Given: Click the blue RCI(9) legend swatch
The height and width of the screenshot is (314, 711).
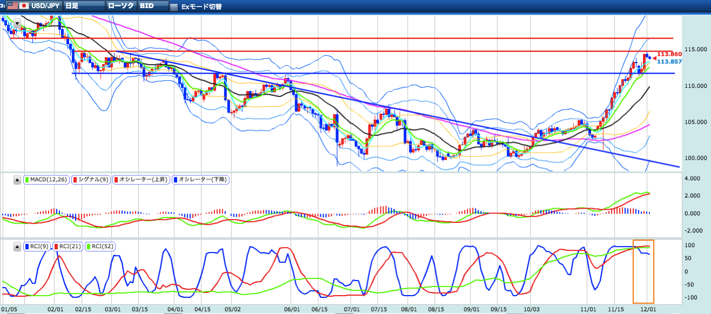Looking at the screenshot, I should pos(28,247).
